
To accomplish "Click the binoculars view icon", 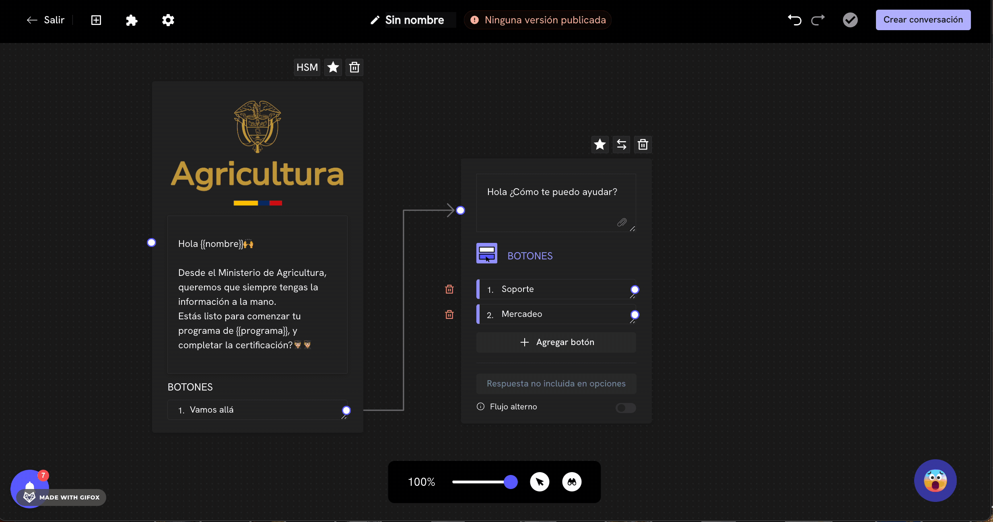I will pyautogui.click(x=572, y=482).
